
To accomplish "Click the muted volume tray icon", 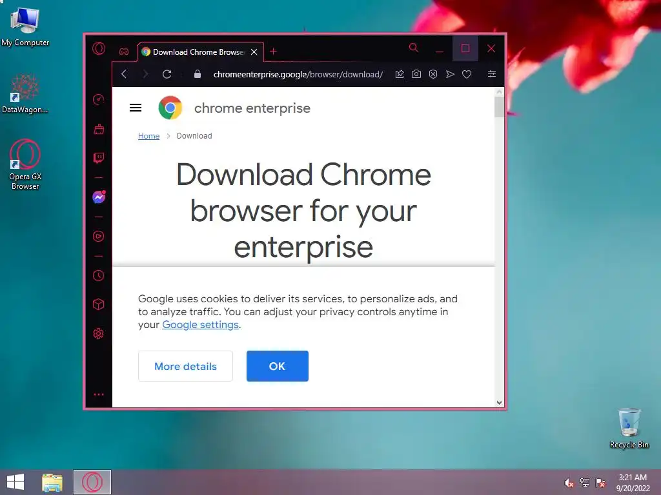I will click(x=569, y=483).
